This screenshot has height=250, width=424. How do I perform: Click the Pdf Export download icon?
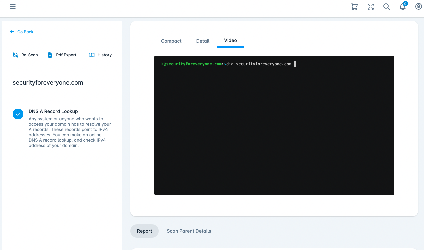[x=50, y=55]
